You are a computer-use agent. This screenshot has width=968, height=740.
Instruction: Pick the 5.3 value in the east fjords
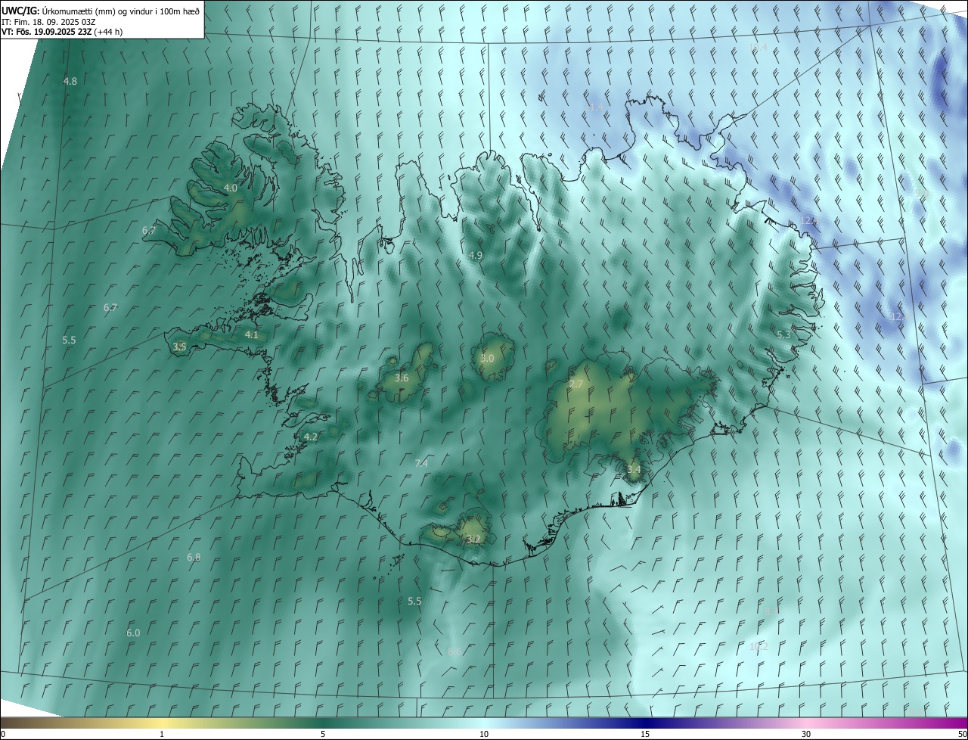tap(783, 334)
